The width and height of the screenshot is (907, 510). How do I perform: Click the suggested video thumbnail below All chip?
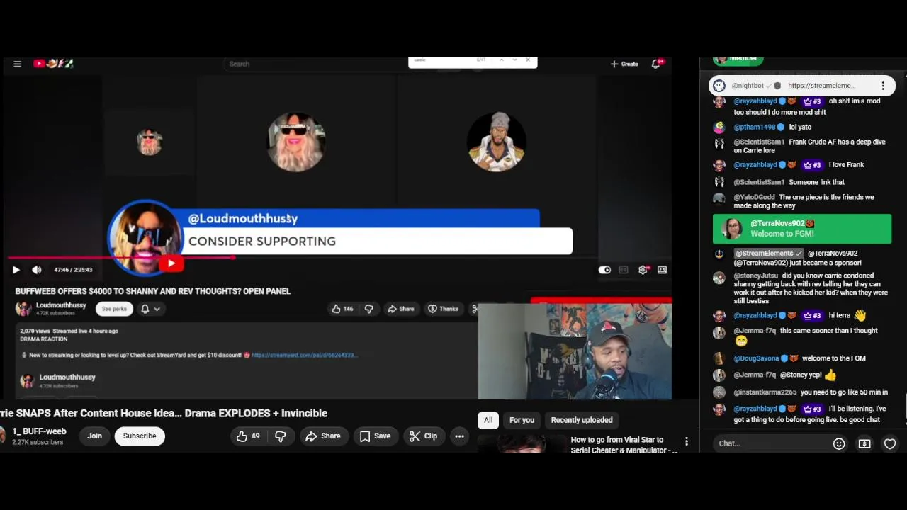click(x=521, y=445)
